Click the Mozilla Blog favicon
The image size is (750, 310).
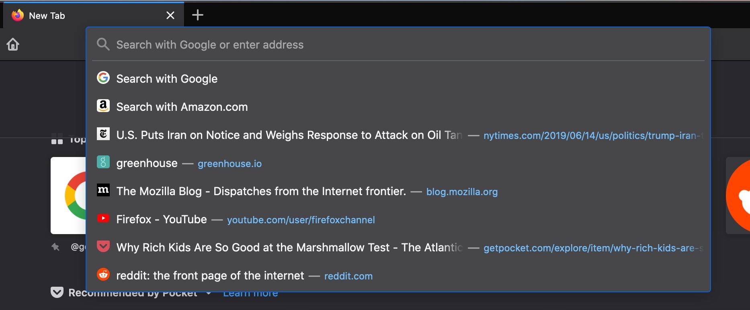pyautogui.click(x=103, y=190)
